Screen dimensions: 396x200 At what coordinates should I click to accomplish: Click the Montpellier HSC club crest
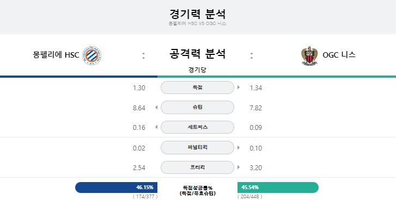[x=92, y=55]
